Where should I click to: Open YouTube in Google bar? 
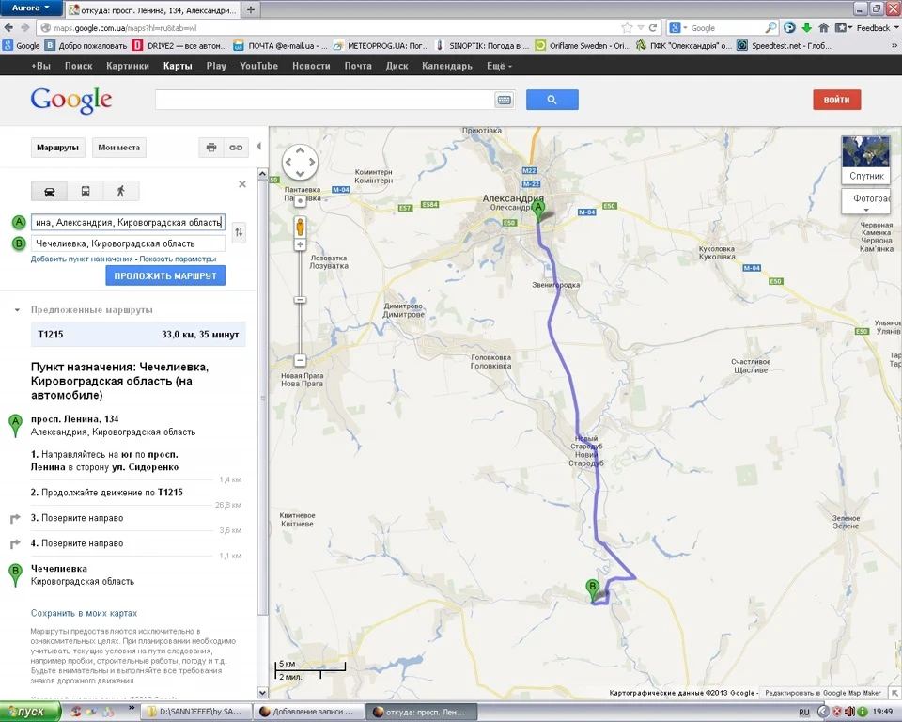click(259, 66)
